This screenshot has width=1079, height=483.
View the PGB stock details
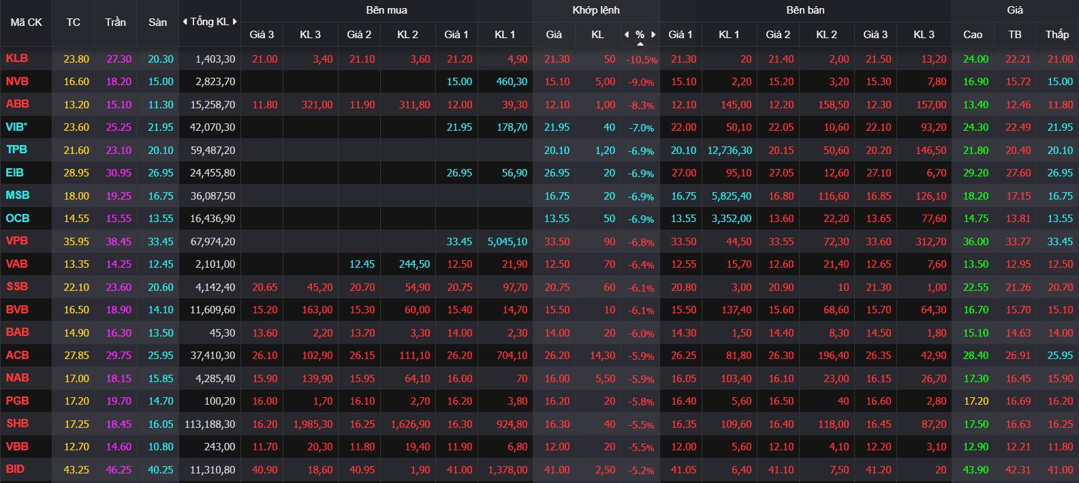click(x=17, y=401)
